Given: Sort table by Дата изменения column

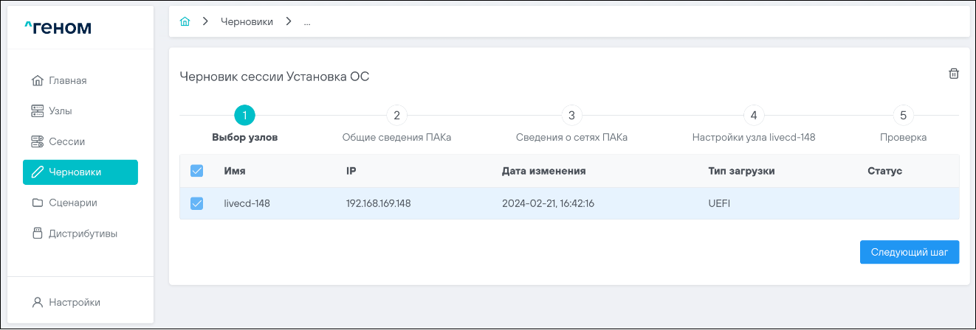Looking at the screenshot, I should pos(543,171).
